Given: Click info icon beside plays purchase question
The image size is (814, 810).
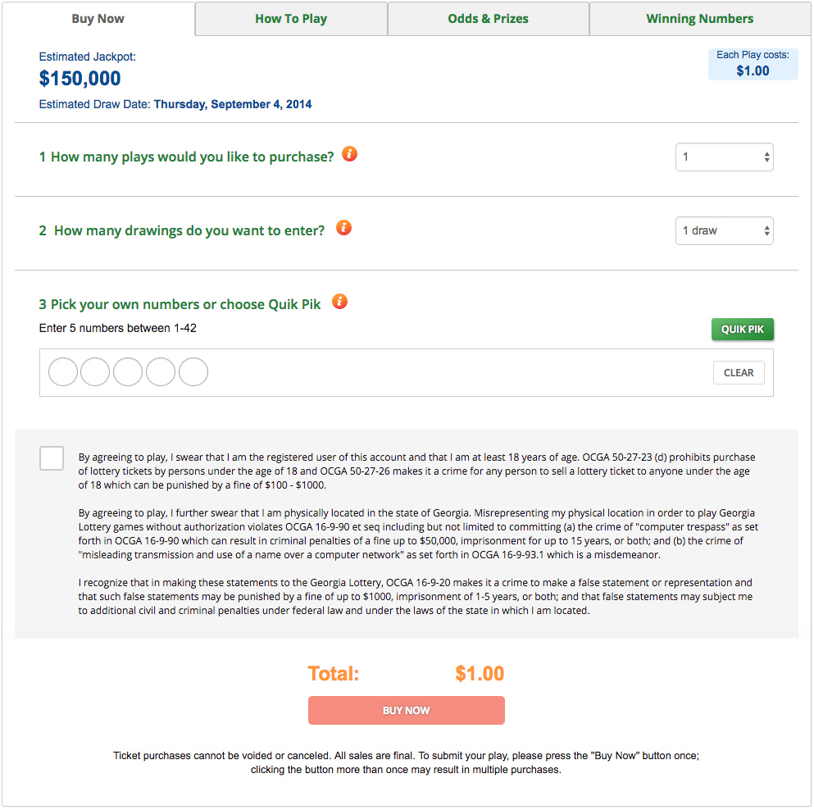Looking at the screenshot, I should (350, 154).
